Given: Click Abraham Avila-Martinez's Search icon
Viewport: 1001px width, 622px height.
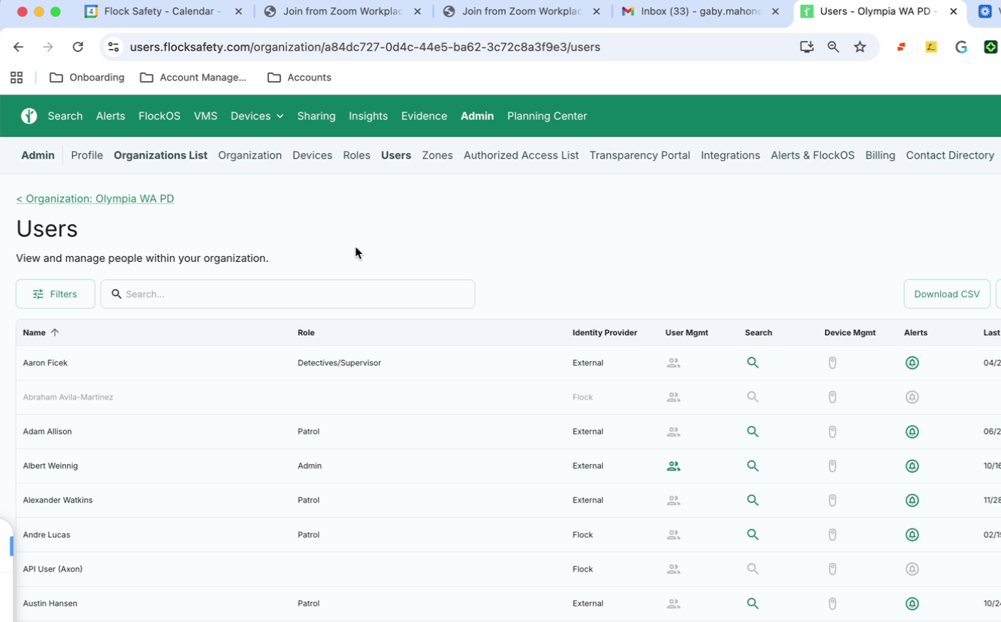Looking at the screenshot, I should (753, 397).
